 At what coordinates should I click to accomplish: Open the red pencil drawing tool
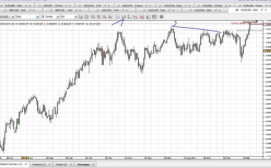coord(148,17)
